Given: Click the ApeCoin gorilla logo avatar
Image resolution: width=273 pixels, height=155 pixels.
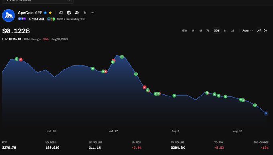Looking at the screenshot, I should (x=8, y=16).
